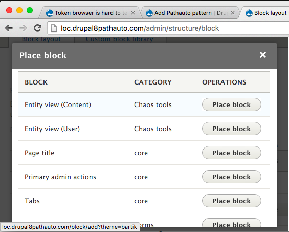Click core category in Primary admin actions row
289x232 pixels.
click(x=141, y=177)
